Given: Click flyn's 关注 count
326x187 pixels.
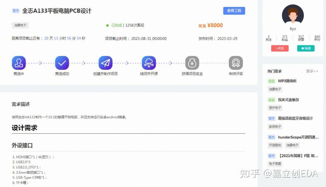Looking at the screenshot, I should pos(268,38).
